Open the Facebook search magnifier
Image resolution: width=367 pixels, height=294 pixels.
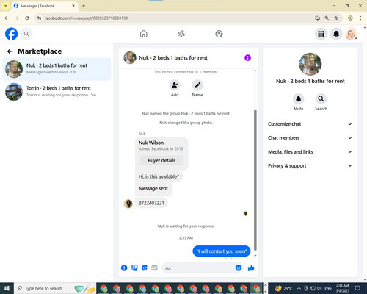tap(26, 34)
